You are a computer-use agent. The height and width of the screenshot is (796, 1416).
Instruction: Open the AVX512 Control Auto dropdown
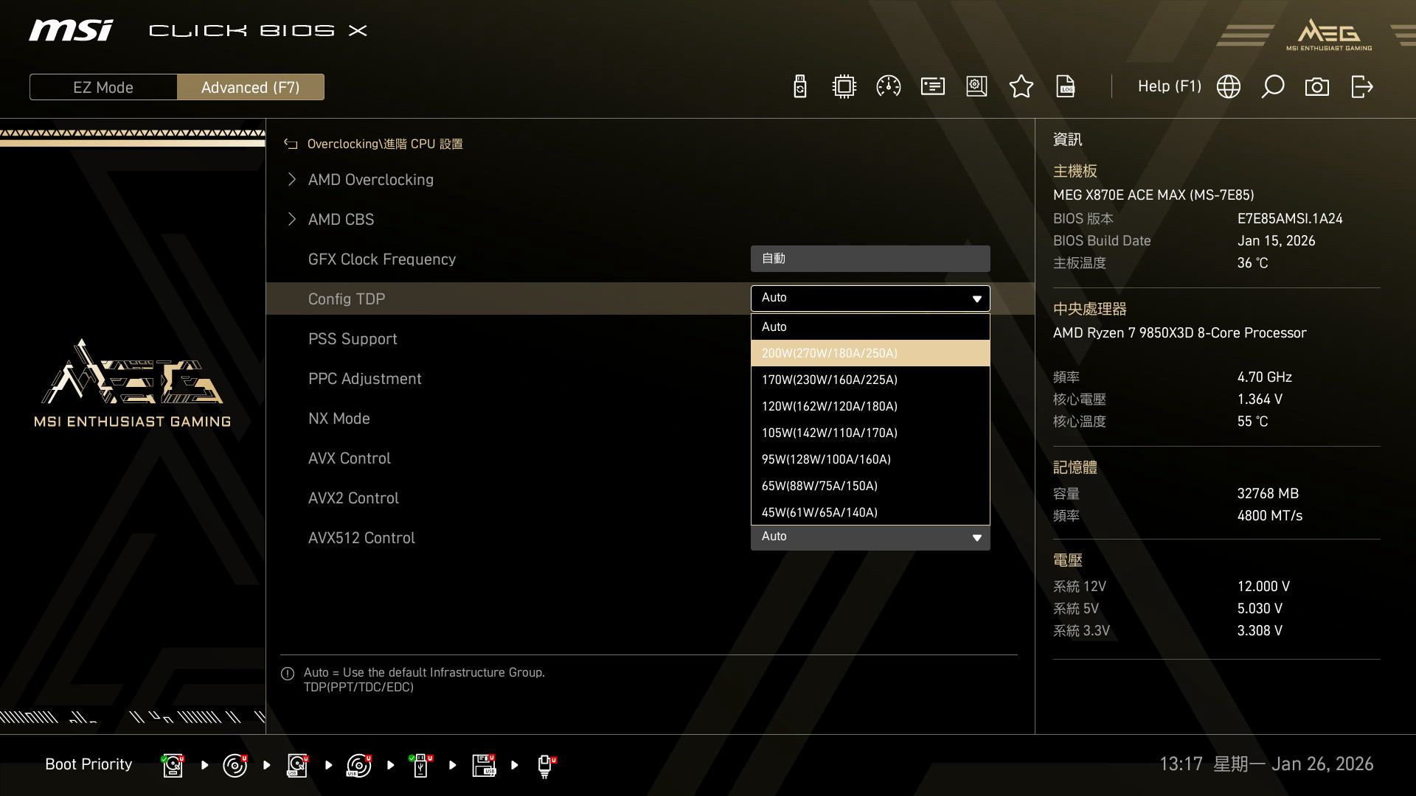[x=870, y=537]
